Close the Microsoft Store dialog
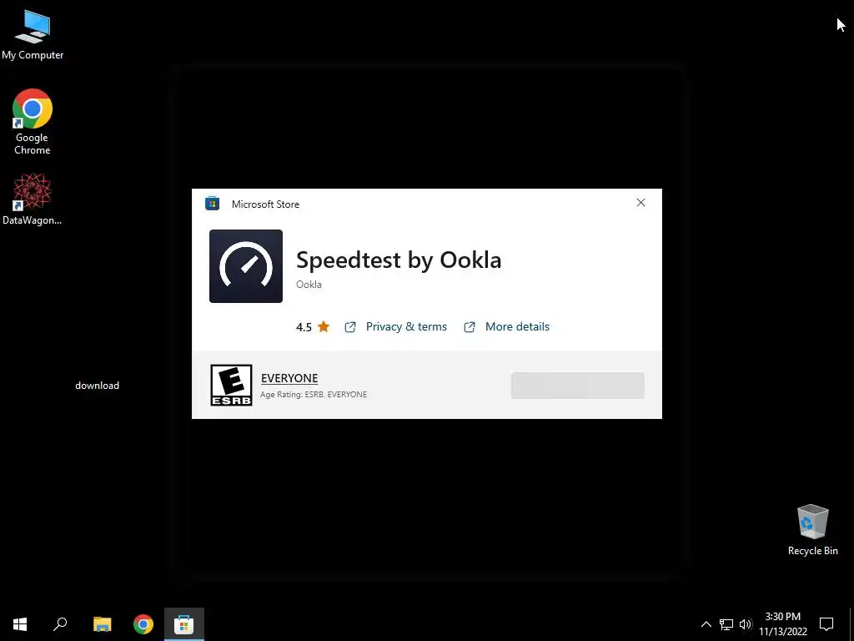854x641 pixels. (x=641, y=203)
